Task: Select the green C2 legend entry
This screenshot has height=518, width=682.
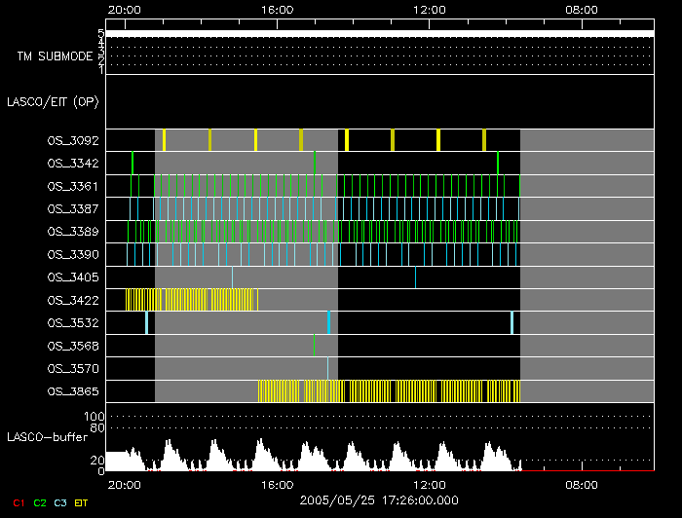Action: click(x=39, y=502)
